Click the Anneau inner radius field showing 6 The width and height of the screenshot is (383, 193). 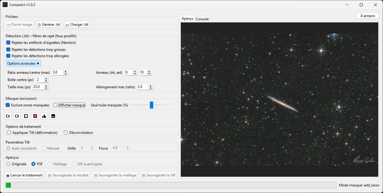click(129, 72)
